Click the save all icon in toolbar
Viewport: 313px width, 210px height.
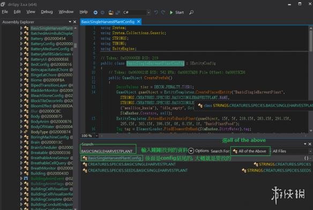118,12
